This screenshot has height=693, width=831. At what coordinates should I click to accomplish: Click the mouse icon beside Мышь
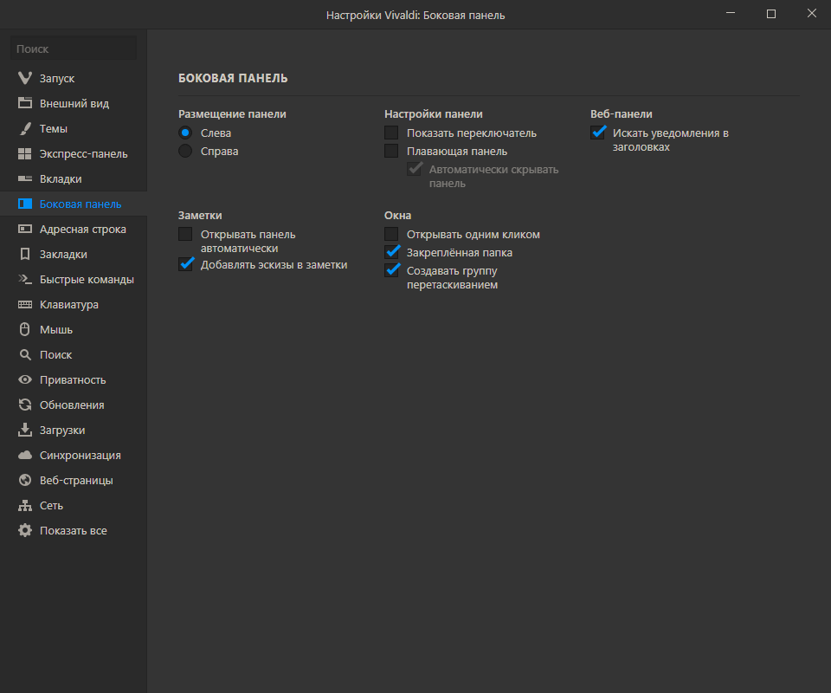click(x=25, y=329)
